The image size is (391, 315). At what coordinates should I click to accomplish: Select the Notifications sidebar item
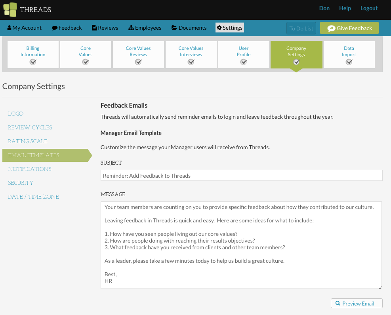coord(30,169)
